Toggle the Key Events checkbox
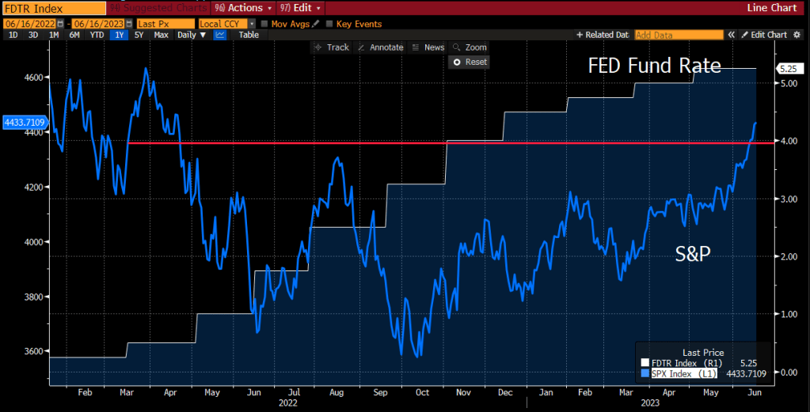This screenshot has width=810, height=412. (x=329, y=24)
